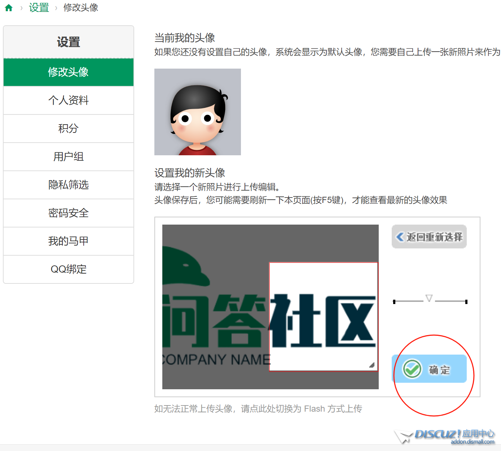Click 修改头像 breadcrumb text

(81, 8)
